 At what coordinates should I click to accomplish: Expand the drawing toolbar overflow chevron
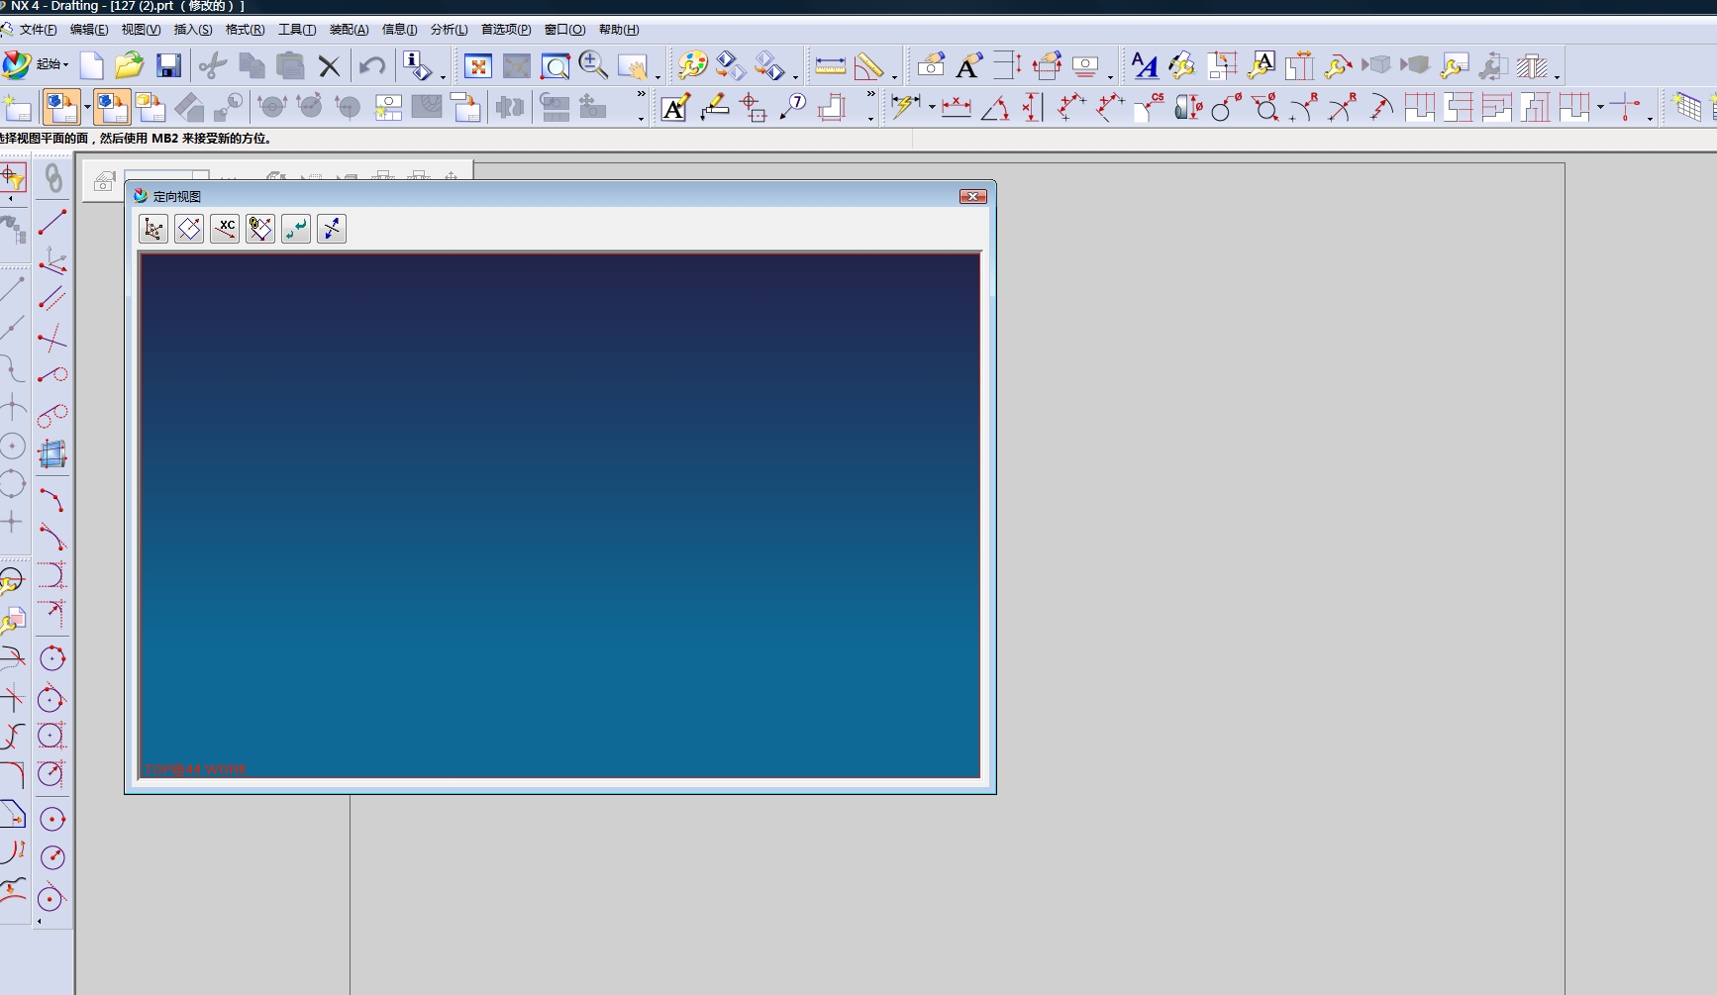pos(642,95)
